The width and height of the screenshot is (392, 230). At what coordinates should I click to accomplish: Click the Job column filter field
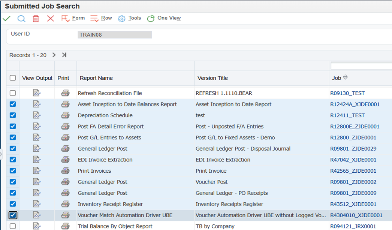[x=361, y=66]
